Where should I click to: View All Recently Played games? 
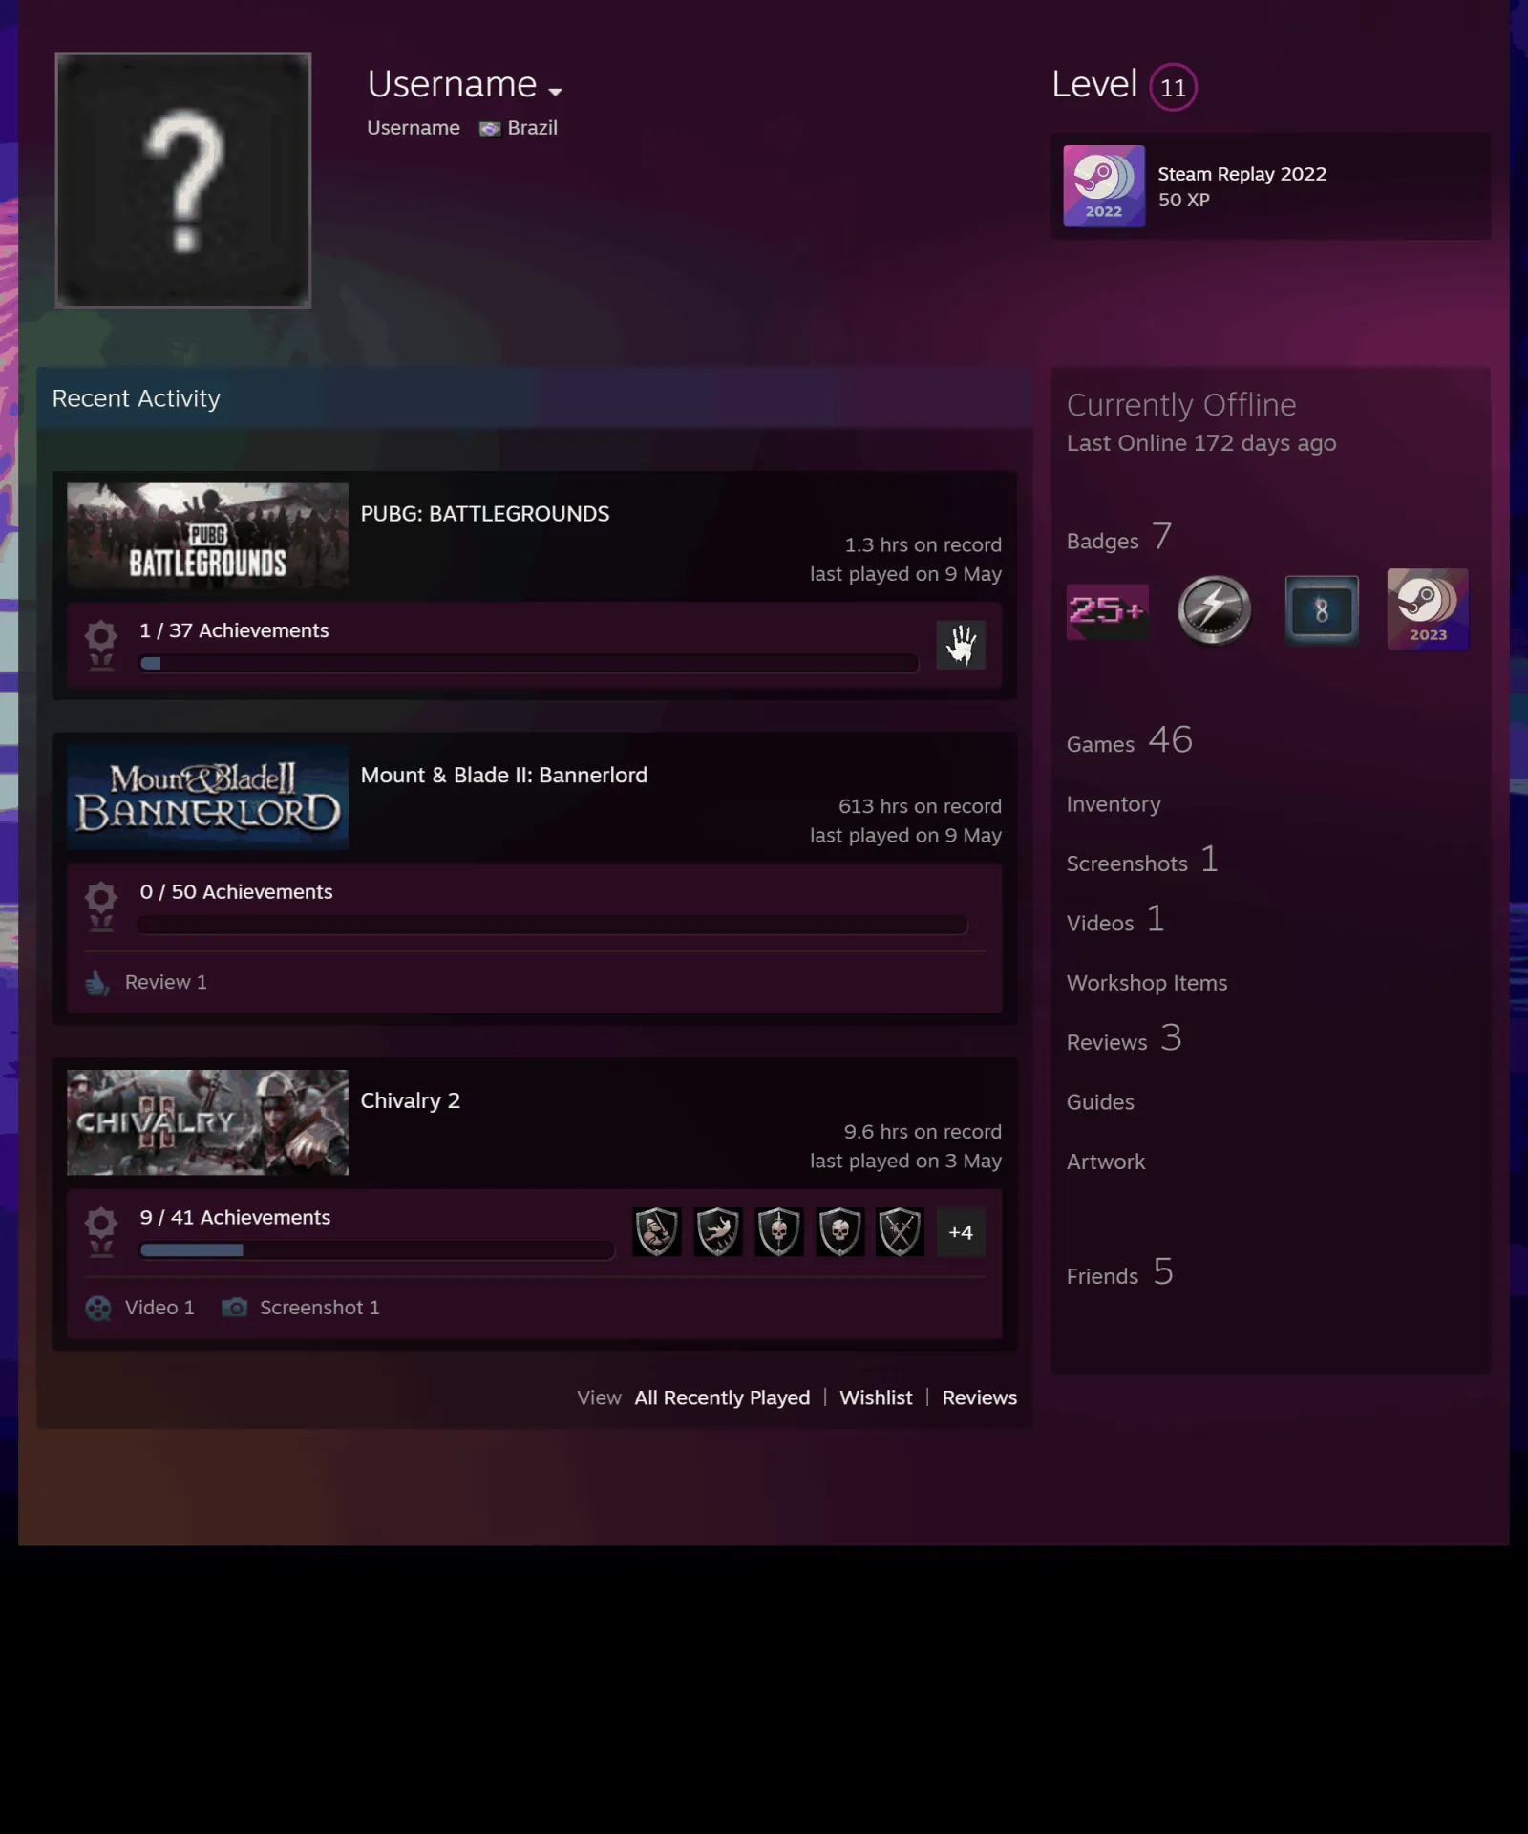pyautogui.click(x=722, y=1397)
